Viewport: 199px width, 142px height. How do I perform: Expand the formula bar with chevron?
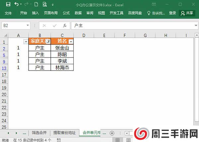pos(196,25)
